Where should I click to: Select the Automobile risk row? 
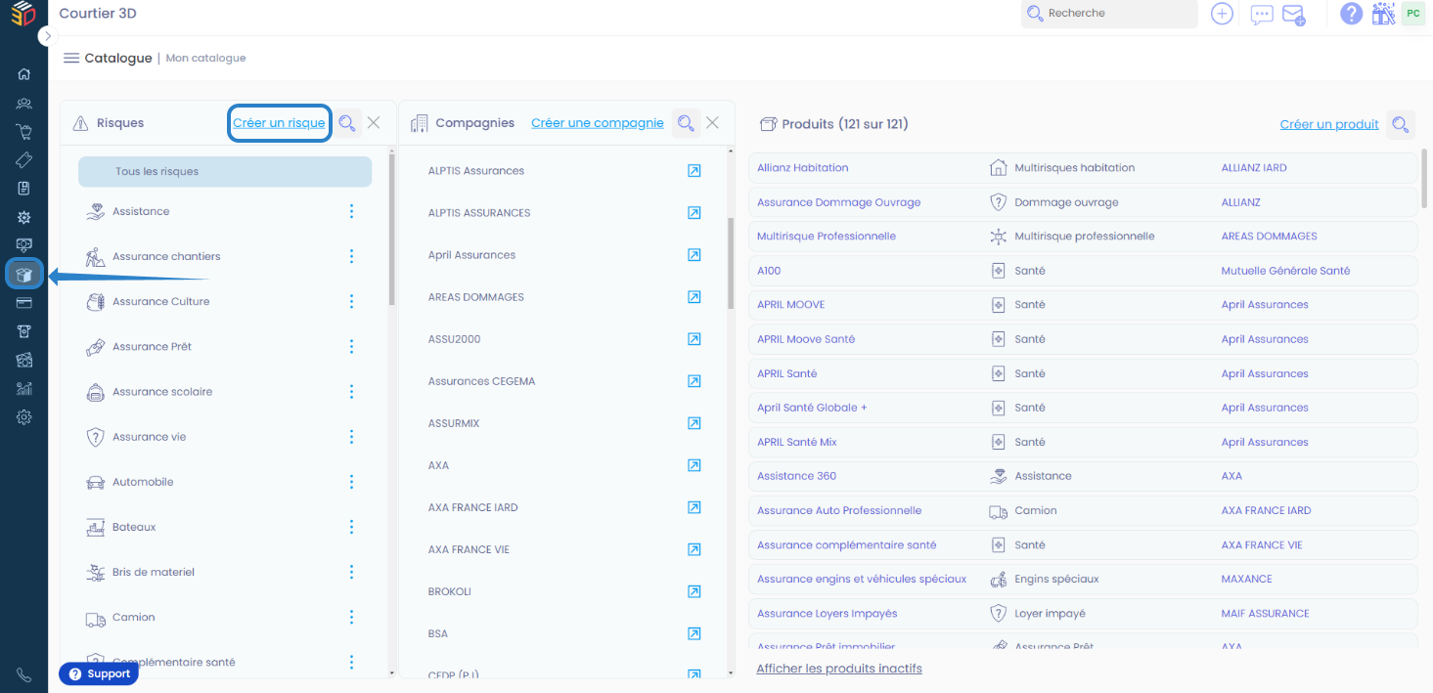coord(225,482)
